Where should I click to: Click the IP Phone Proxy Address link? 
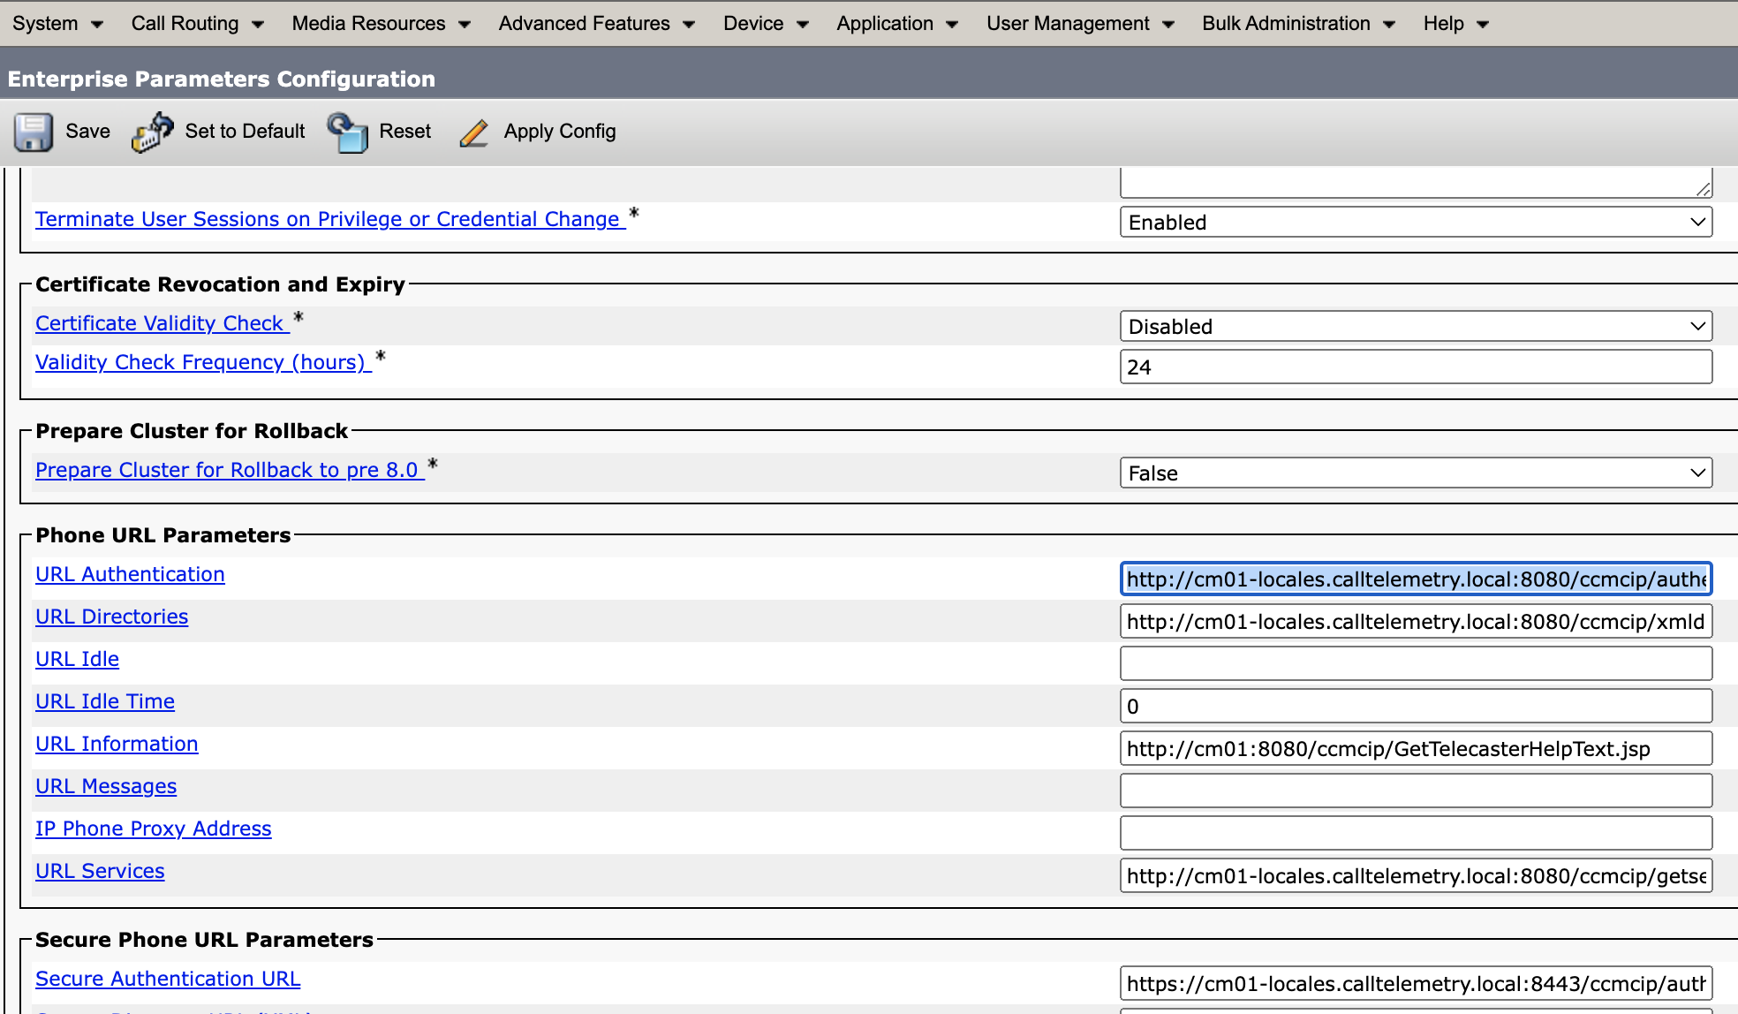point(153,829)
